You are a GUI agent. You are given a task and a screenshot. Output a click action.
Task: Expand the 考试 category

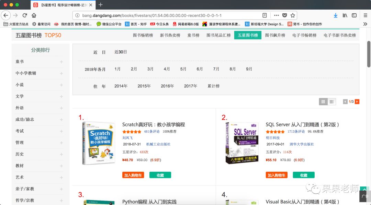(61, 131)
